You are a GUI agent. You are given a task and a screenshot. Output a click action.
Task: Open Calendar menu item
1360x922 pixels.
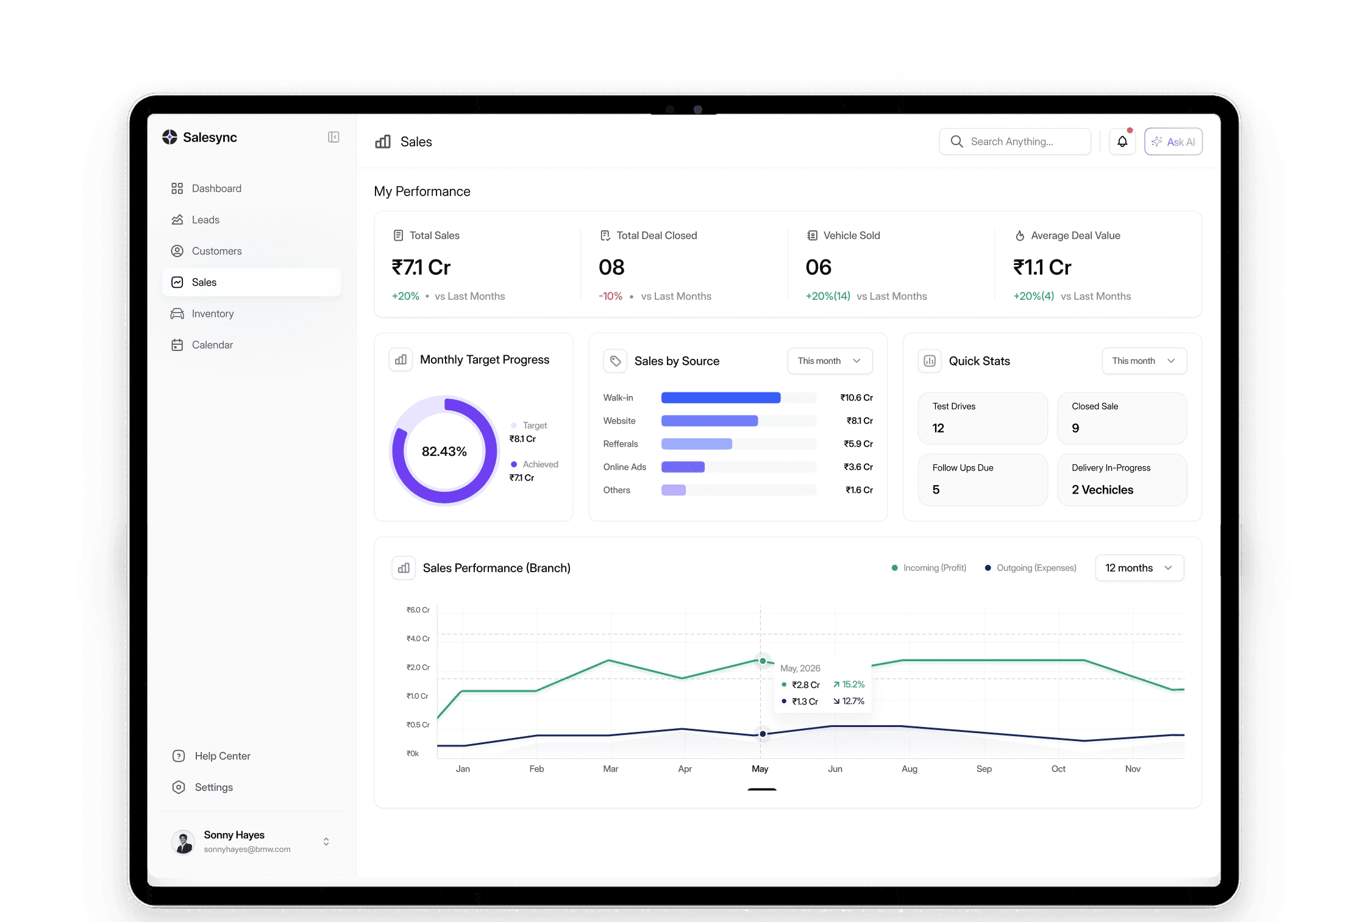tap(252, 345)
